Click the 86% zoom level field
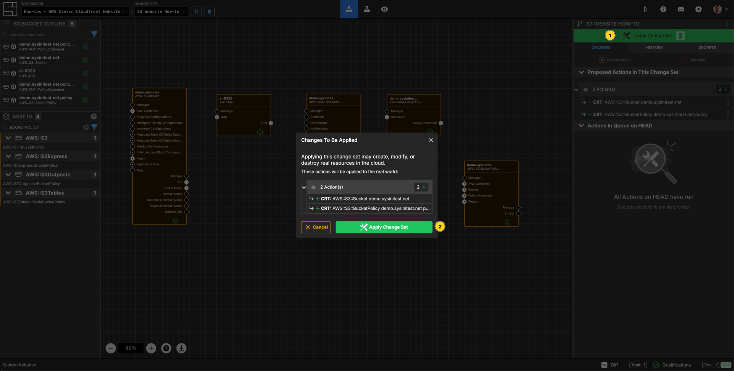The height and width of the screenshot is (371, 734). point(131,348)
